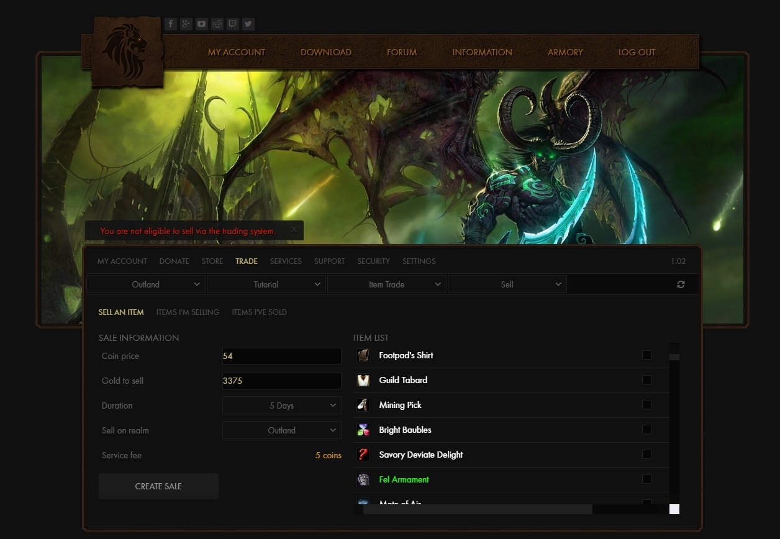Open the YouTube social icon

(202, 24)
